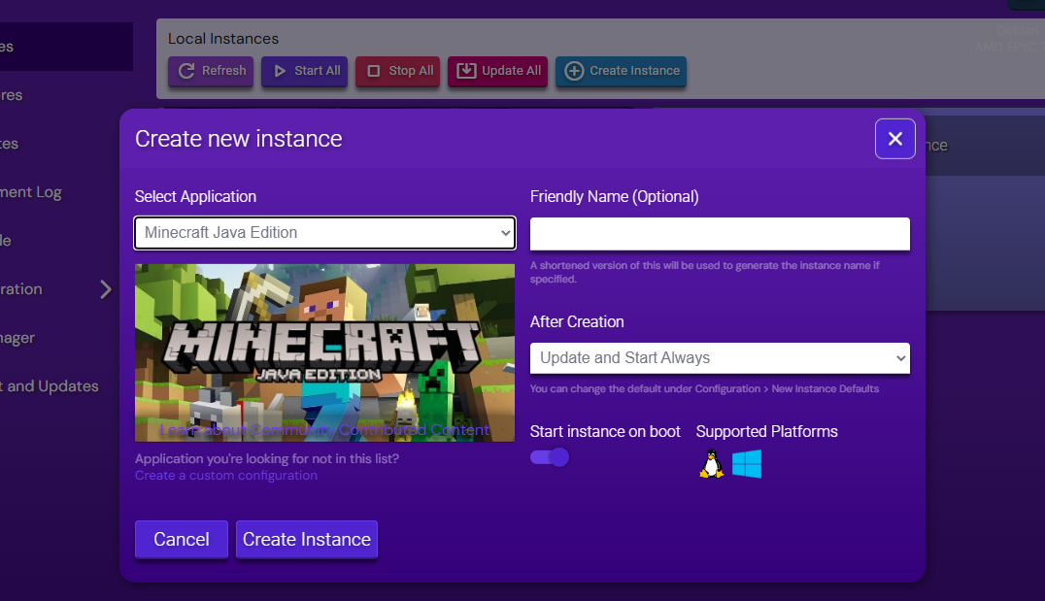Open the Create a custom configuration link
Screen dimensions: 1045x601
click(225, 475)
